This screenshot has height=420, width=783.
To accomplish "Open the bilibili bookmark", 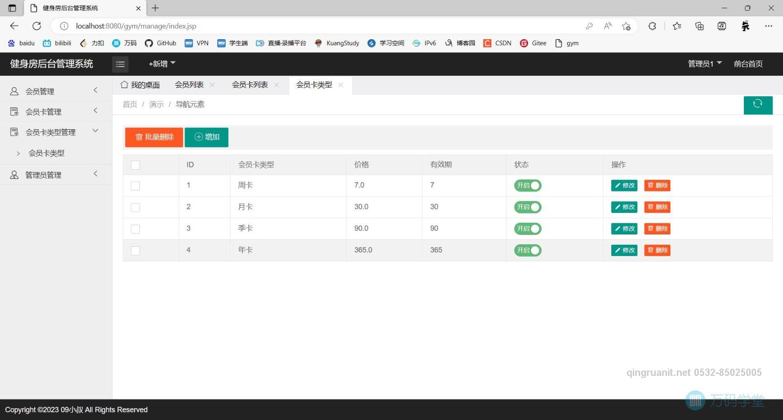I will 57,43.
